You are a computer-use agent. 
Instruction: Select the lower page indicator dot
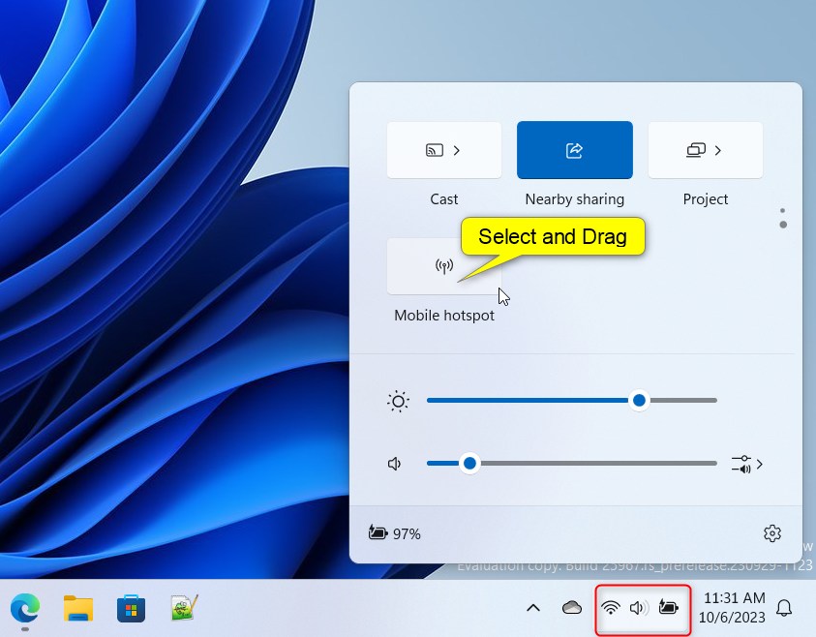coord(783,225)
